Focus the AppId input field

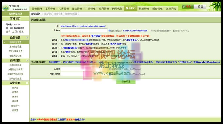(x=84, y=69)
